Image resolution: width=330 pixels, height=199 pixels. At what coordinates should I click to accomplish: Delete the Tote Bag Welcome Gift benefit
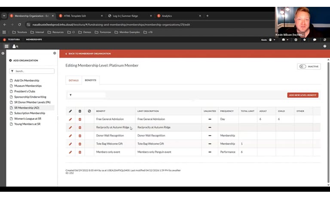point(80,144)
